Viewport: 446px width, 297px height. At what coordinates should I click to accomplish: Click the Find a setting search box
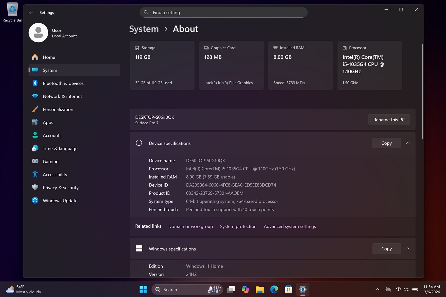point(223,12)
